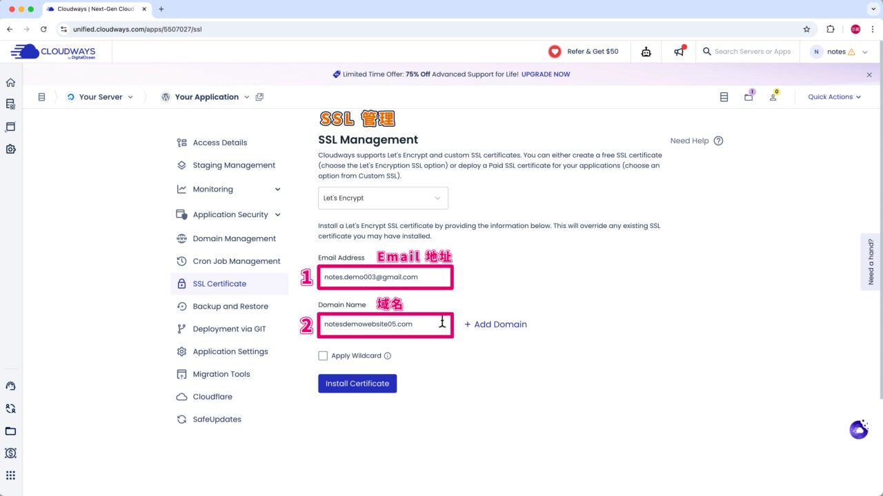Click the floating cloud assistant icon
This screenshot has width=883, height=496.
(x=859, y=430)
